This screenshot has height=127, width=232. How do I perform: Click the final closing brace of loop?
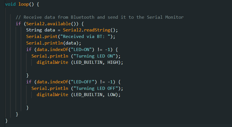pos(6,121)
